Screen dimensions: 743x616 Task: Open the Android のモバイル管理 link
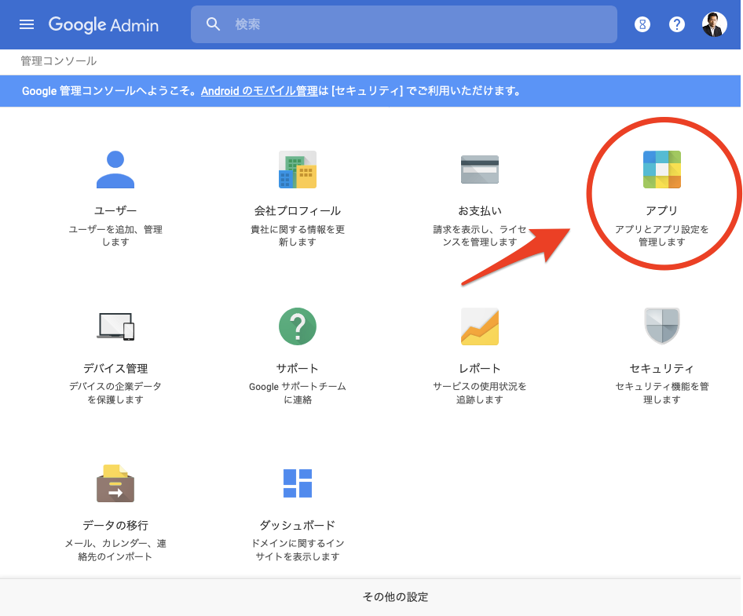259,91
